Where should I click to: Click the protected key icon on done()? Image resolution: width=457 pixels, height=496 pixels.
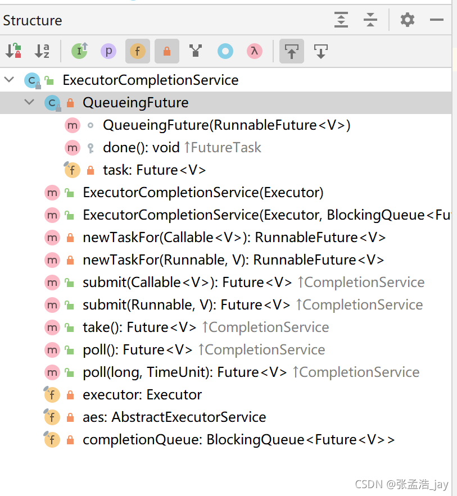coord(91,148)
